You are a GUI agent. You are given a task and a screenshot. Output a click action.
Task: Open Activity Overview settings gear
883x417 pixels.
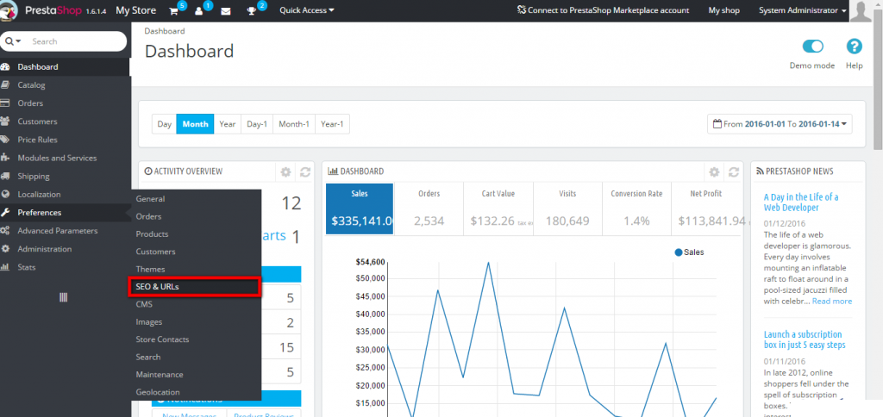point(286,172)
